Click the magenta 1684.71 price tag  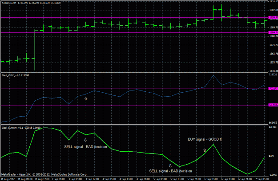click(274, 32)
